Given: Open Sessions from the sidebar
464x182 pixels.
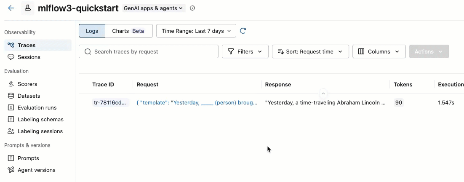Looking at the screenshot, I should pos(29,57).
